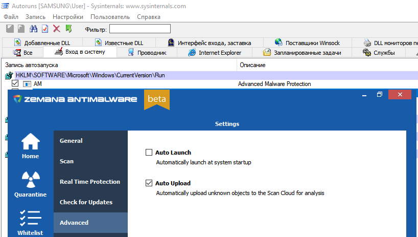Restore down the Zemana Antimalware window

click(380, 94)
